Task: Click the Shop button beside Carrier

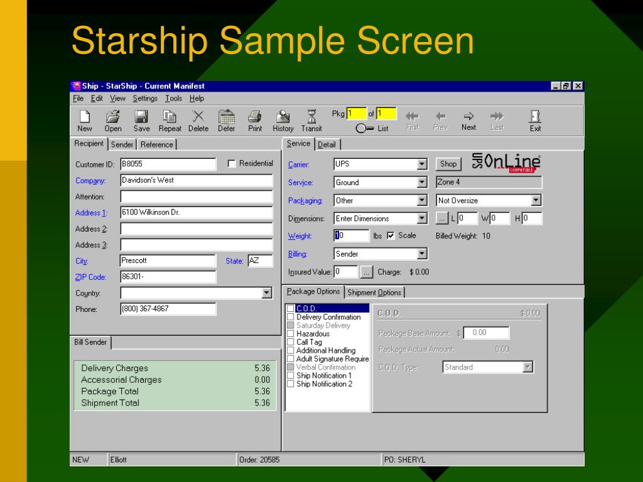Action: (x=448, y=164)
